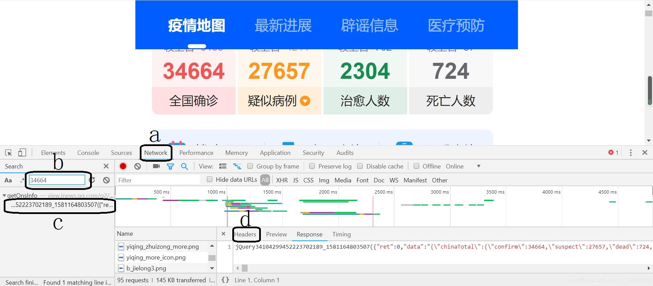Open the Elements tab

click(x=53, y=153)
